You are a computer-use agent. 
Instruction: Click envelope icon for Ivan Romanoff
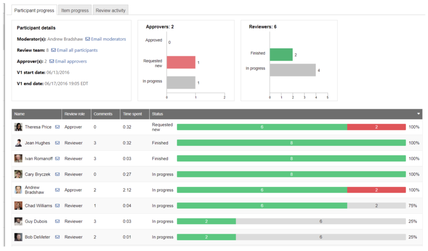click(x=57, y=159)
